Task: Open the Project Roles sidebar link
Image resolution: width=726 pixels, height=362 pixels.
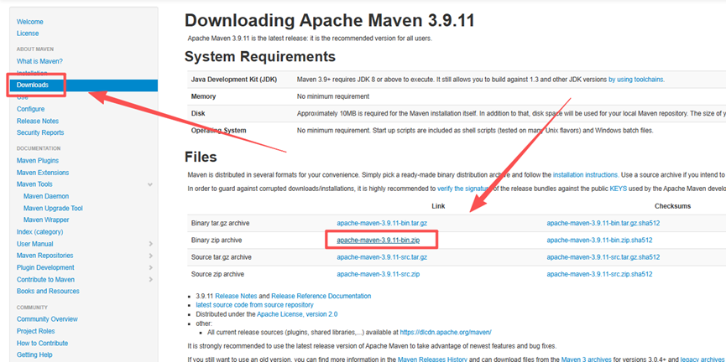Action: click(x=35, y=332)
